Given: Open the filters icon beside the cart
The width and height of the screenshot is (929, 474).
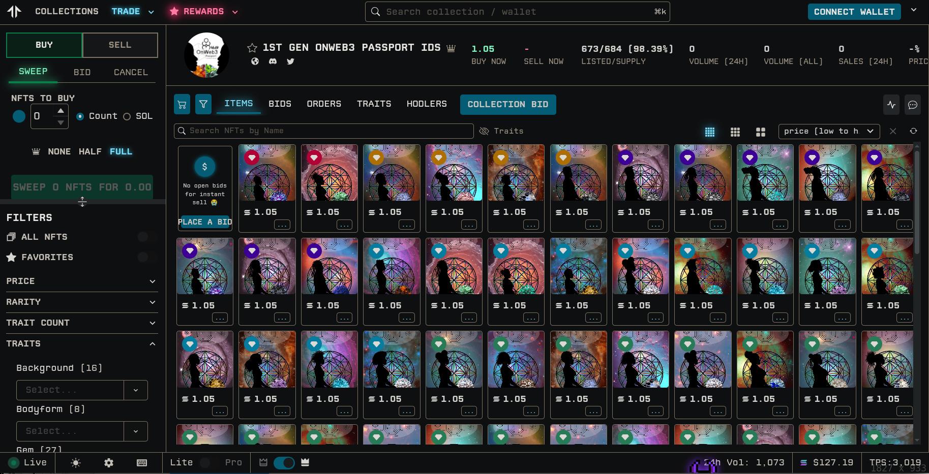Looking at the screenshot, I should point(203,104).
